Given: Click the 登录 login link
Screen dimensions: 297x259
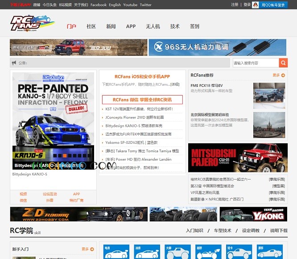Looking at the screenshot, I should click(x=247, y=5).
